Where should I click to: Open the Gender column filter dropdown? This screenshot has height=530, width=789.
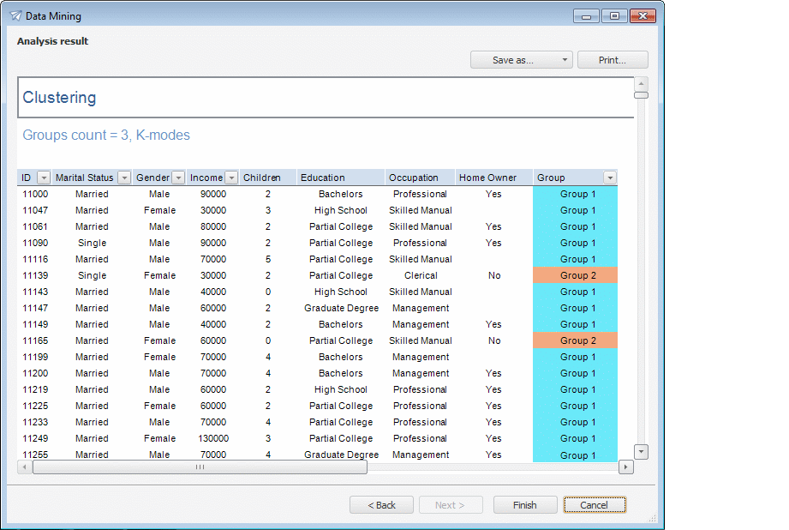178,178
